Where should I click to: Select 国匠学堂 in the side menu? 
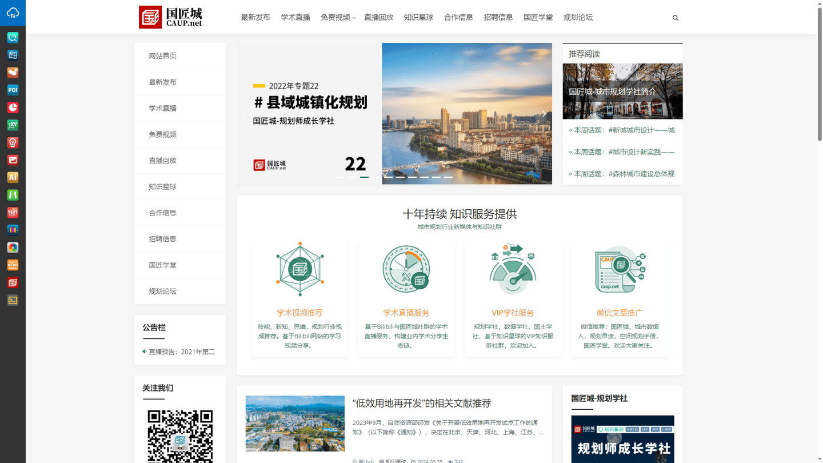(x=180, y=265)
